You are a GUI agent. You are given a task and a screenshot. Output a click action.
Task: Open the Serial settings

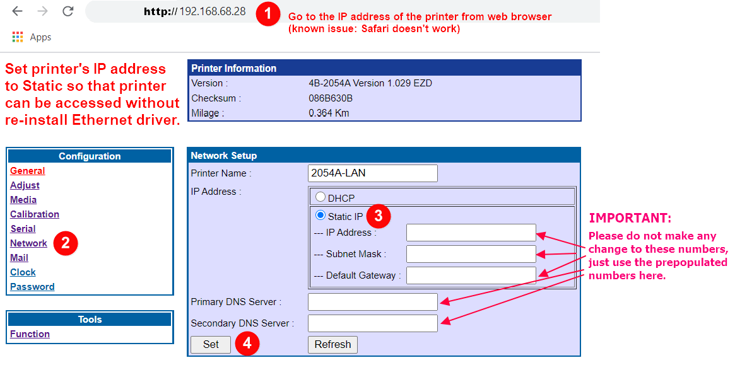point(23,228)
